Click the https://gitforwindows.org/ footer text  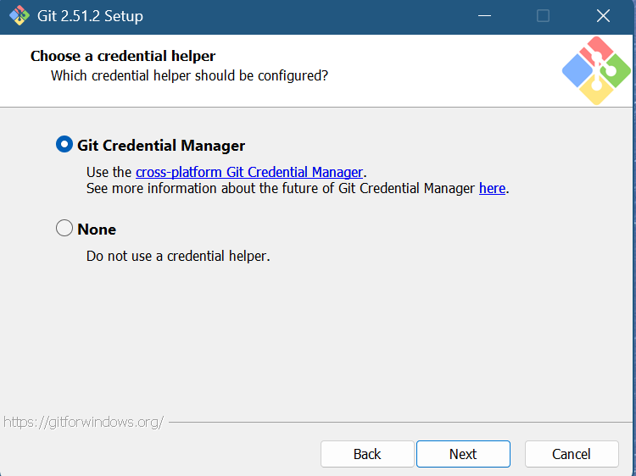(x=84, y=422)
